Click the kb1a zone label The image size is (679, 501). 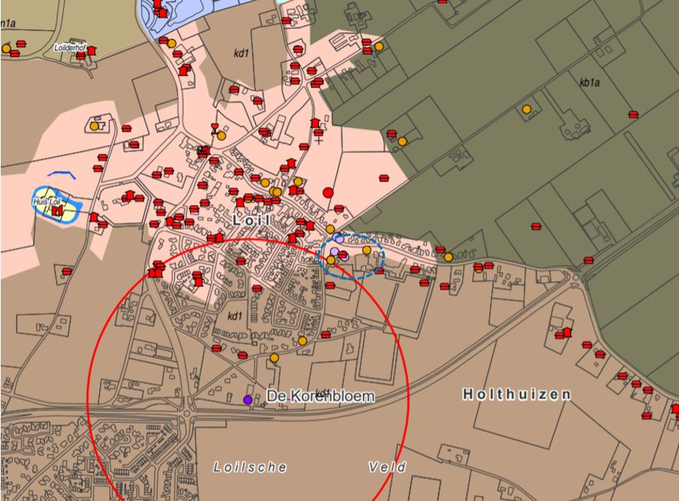coord(589,83)
